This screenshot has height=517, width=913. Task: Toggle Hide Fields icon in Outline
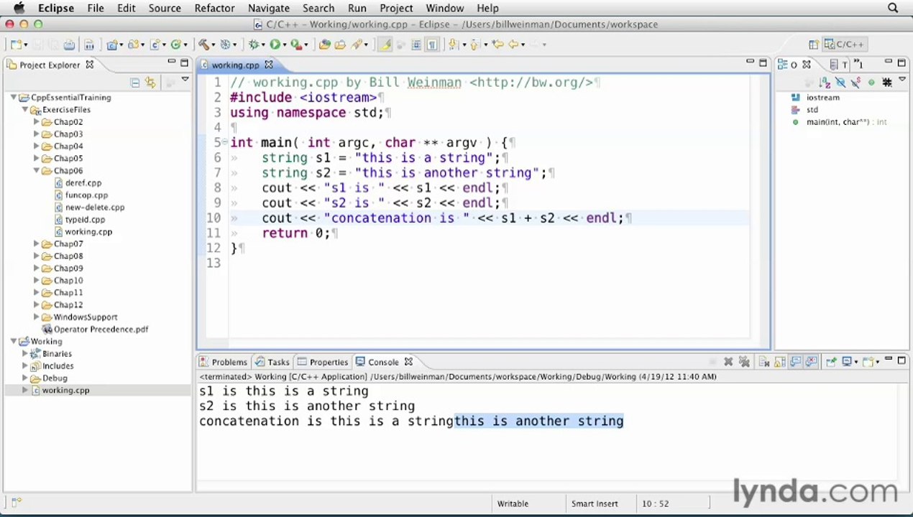tap(840, 82)
